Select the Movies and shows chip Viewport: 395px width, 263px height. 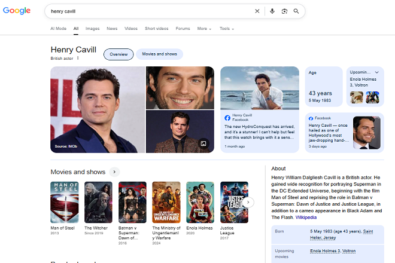159,54
